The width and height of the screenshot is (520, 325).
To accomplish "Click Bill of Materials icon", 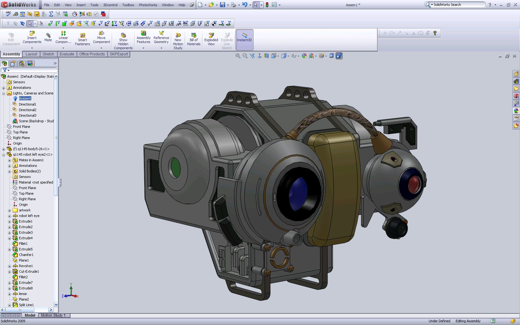I will (193, 39).
